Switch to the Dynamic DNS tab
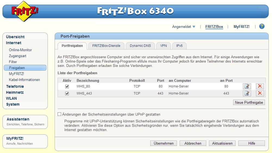 point(140,46)
